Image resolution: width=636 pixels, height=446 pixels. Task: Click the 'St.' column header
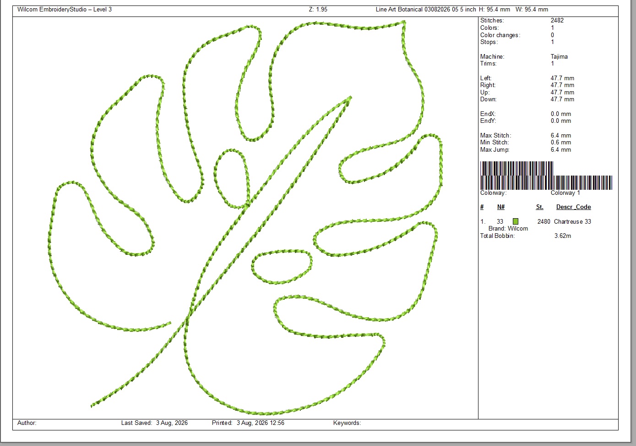click(540, 207)
